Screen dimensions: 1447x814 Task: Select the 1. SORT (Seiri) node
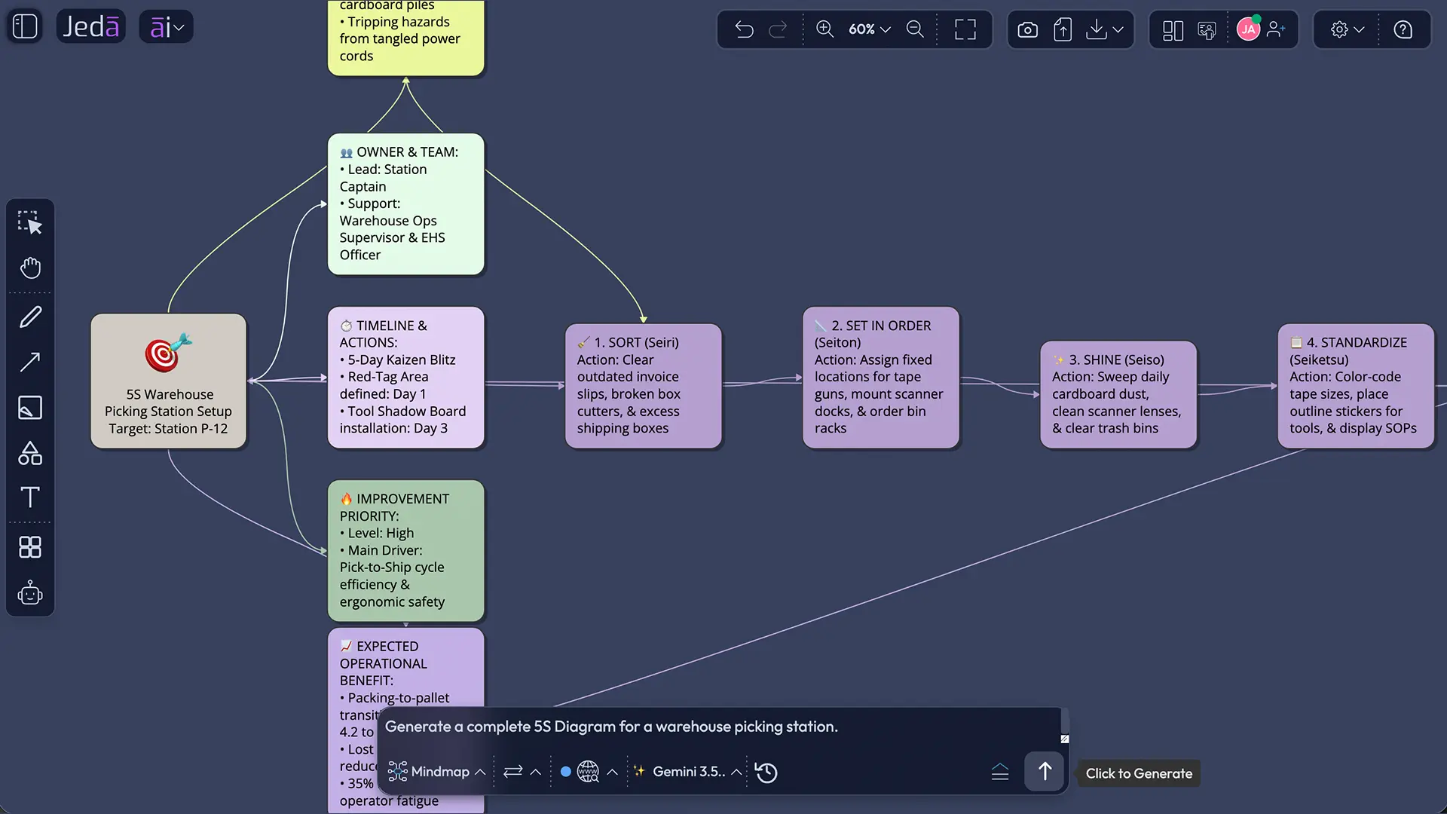[644, 386]
